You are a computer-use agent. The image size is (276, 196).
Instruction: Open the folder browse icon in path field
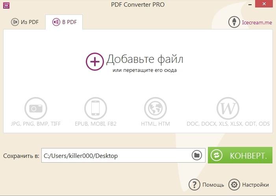click(196, 155)
